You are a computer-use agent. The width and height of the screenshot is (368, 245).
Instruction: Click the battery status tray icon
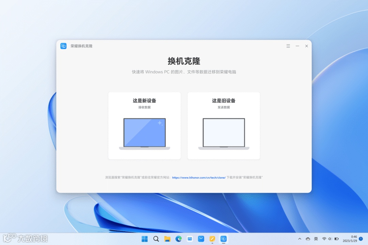click(336, 239)
